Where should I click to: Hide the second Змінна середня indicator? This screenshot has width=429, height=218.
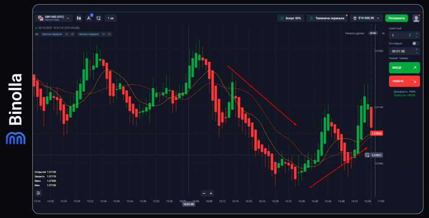pos(103,34)
